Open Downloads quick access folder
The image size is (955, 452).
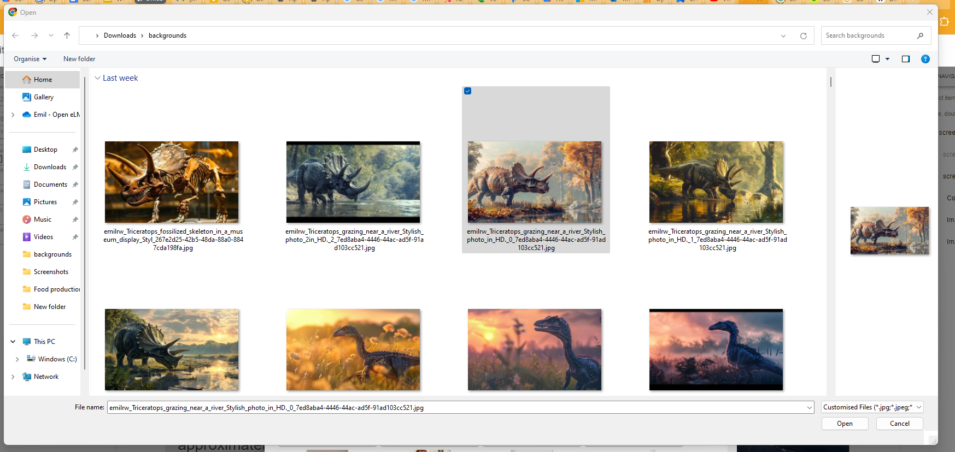50,167
